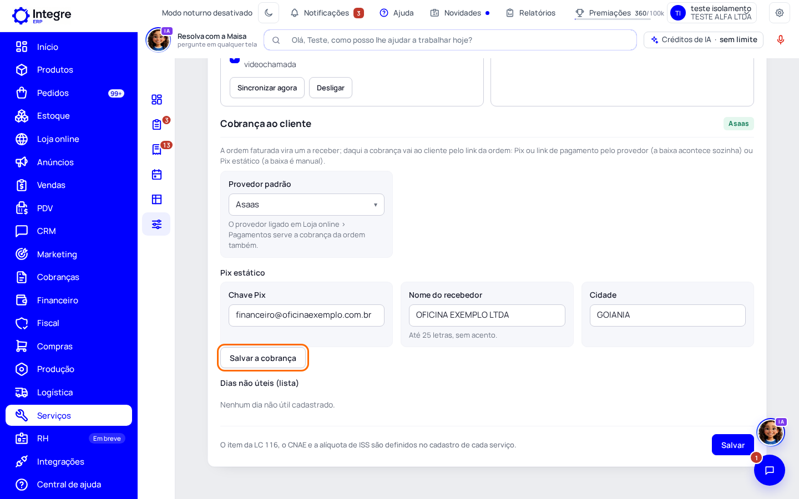Click the Premiações progress bar

(613, 19)
